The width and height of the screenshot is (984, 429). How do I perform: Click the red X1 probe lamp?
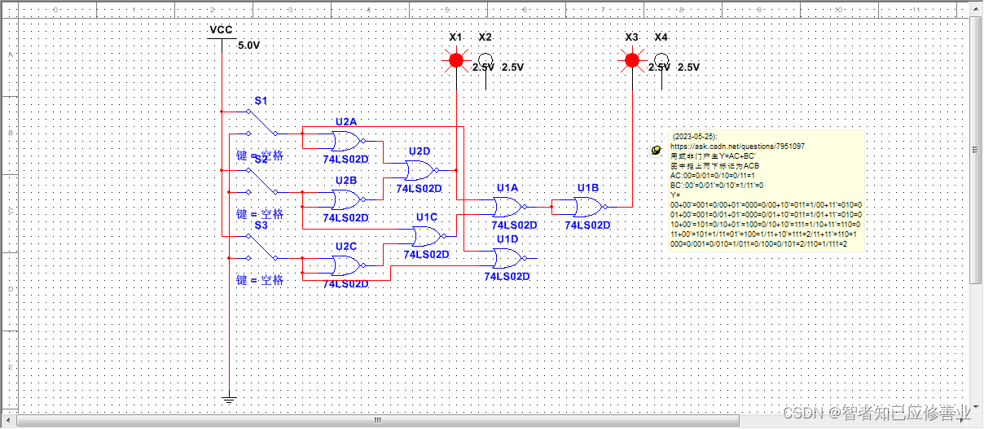pos(456,59)
